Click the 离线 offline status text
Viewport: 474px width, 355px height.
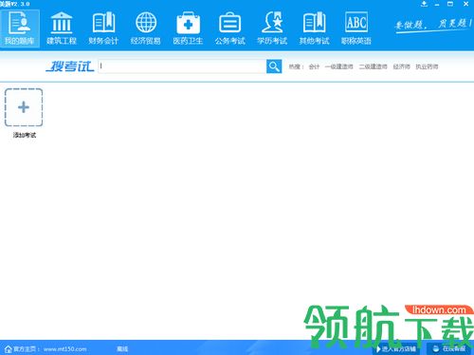point(122,349)
